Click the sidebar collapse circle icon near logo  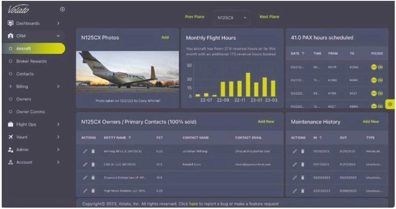click(x=63, y=9)
